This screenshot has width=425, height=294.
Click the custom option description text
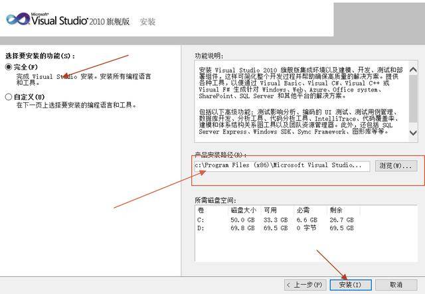76,105
